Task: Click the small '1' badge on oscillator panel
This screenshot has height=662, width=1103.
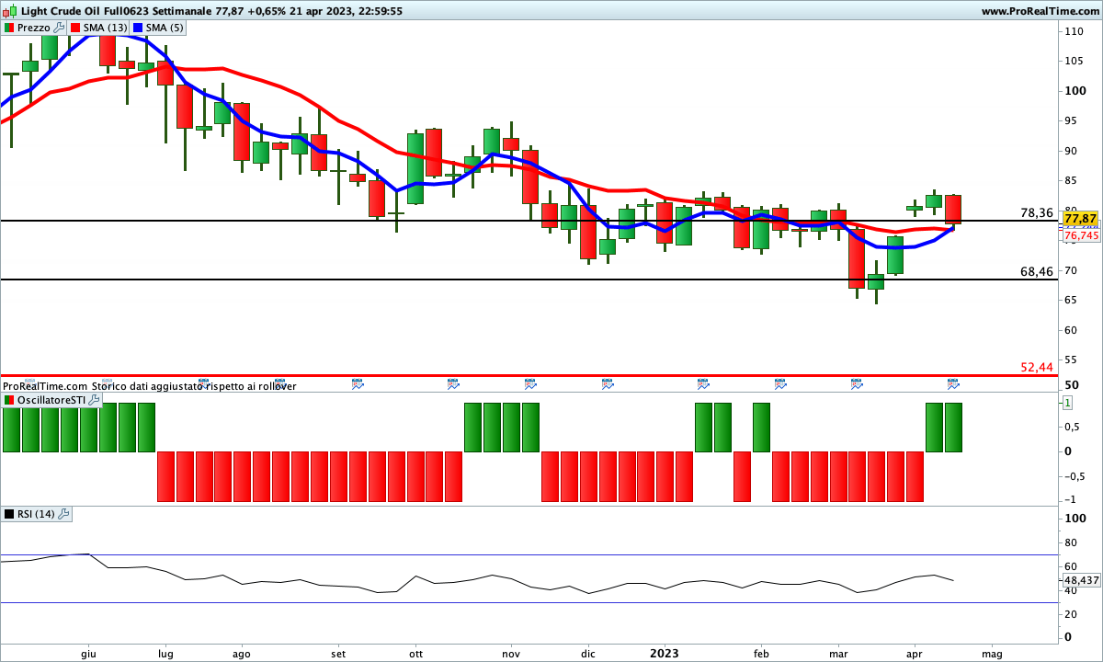Action: (1067, 403)
